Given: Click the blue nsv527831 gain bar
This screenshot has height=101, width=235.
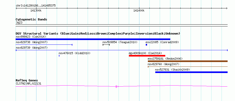Looking at the screenshot, I should pos(191,72).
